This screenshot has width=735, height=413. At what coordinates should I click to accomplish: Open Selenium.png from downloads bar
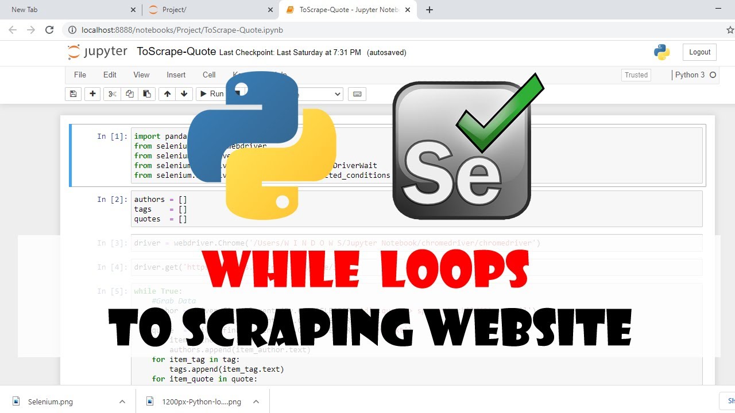[x=51, y=402]
